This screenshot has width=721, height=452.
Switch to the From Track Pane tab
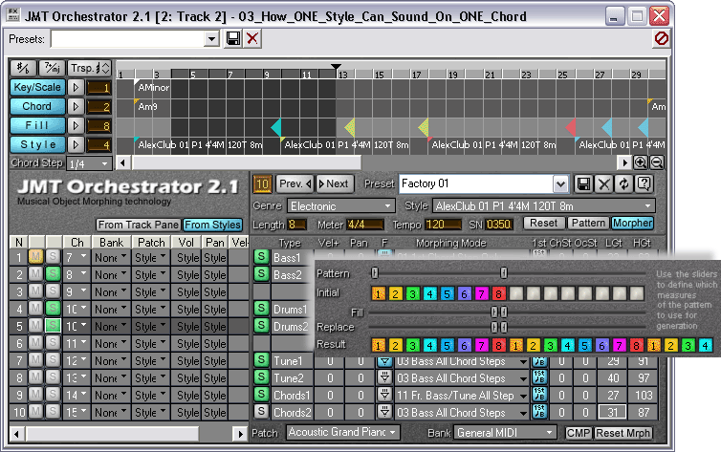point(138,225)
